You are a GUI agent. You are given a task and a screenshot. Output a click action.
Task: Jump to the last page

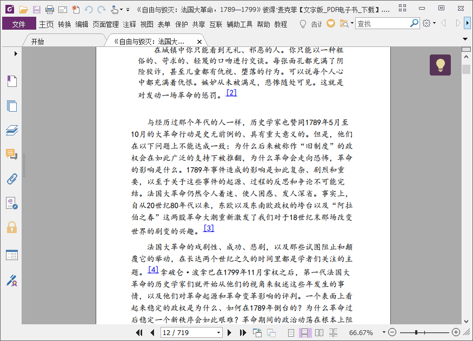pyautogui.click(x=243, y=332)
